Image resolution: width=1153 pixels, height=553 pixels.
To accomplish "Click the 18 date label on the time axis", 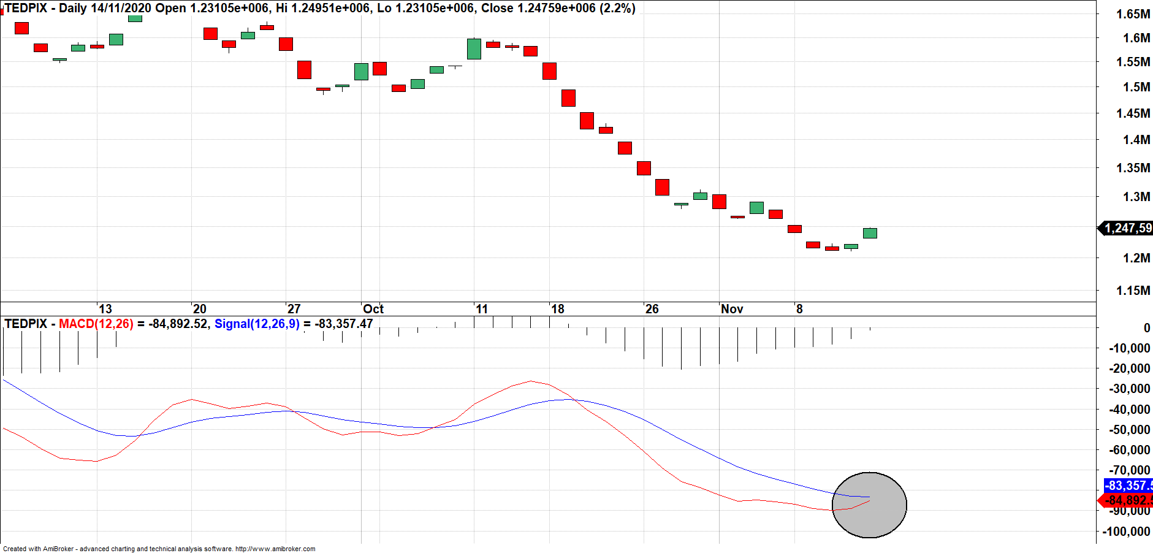I will (x=558, y=309).
